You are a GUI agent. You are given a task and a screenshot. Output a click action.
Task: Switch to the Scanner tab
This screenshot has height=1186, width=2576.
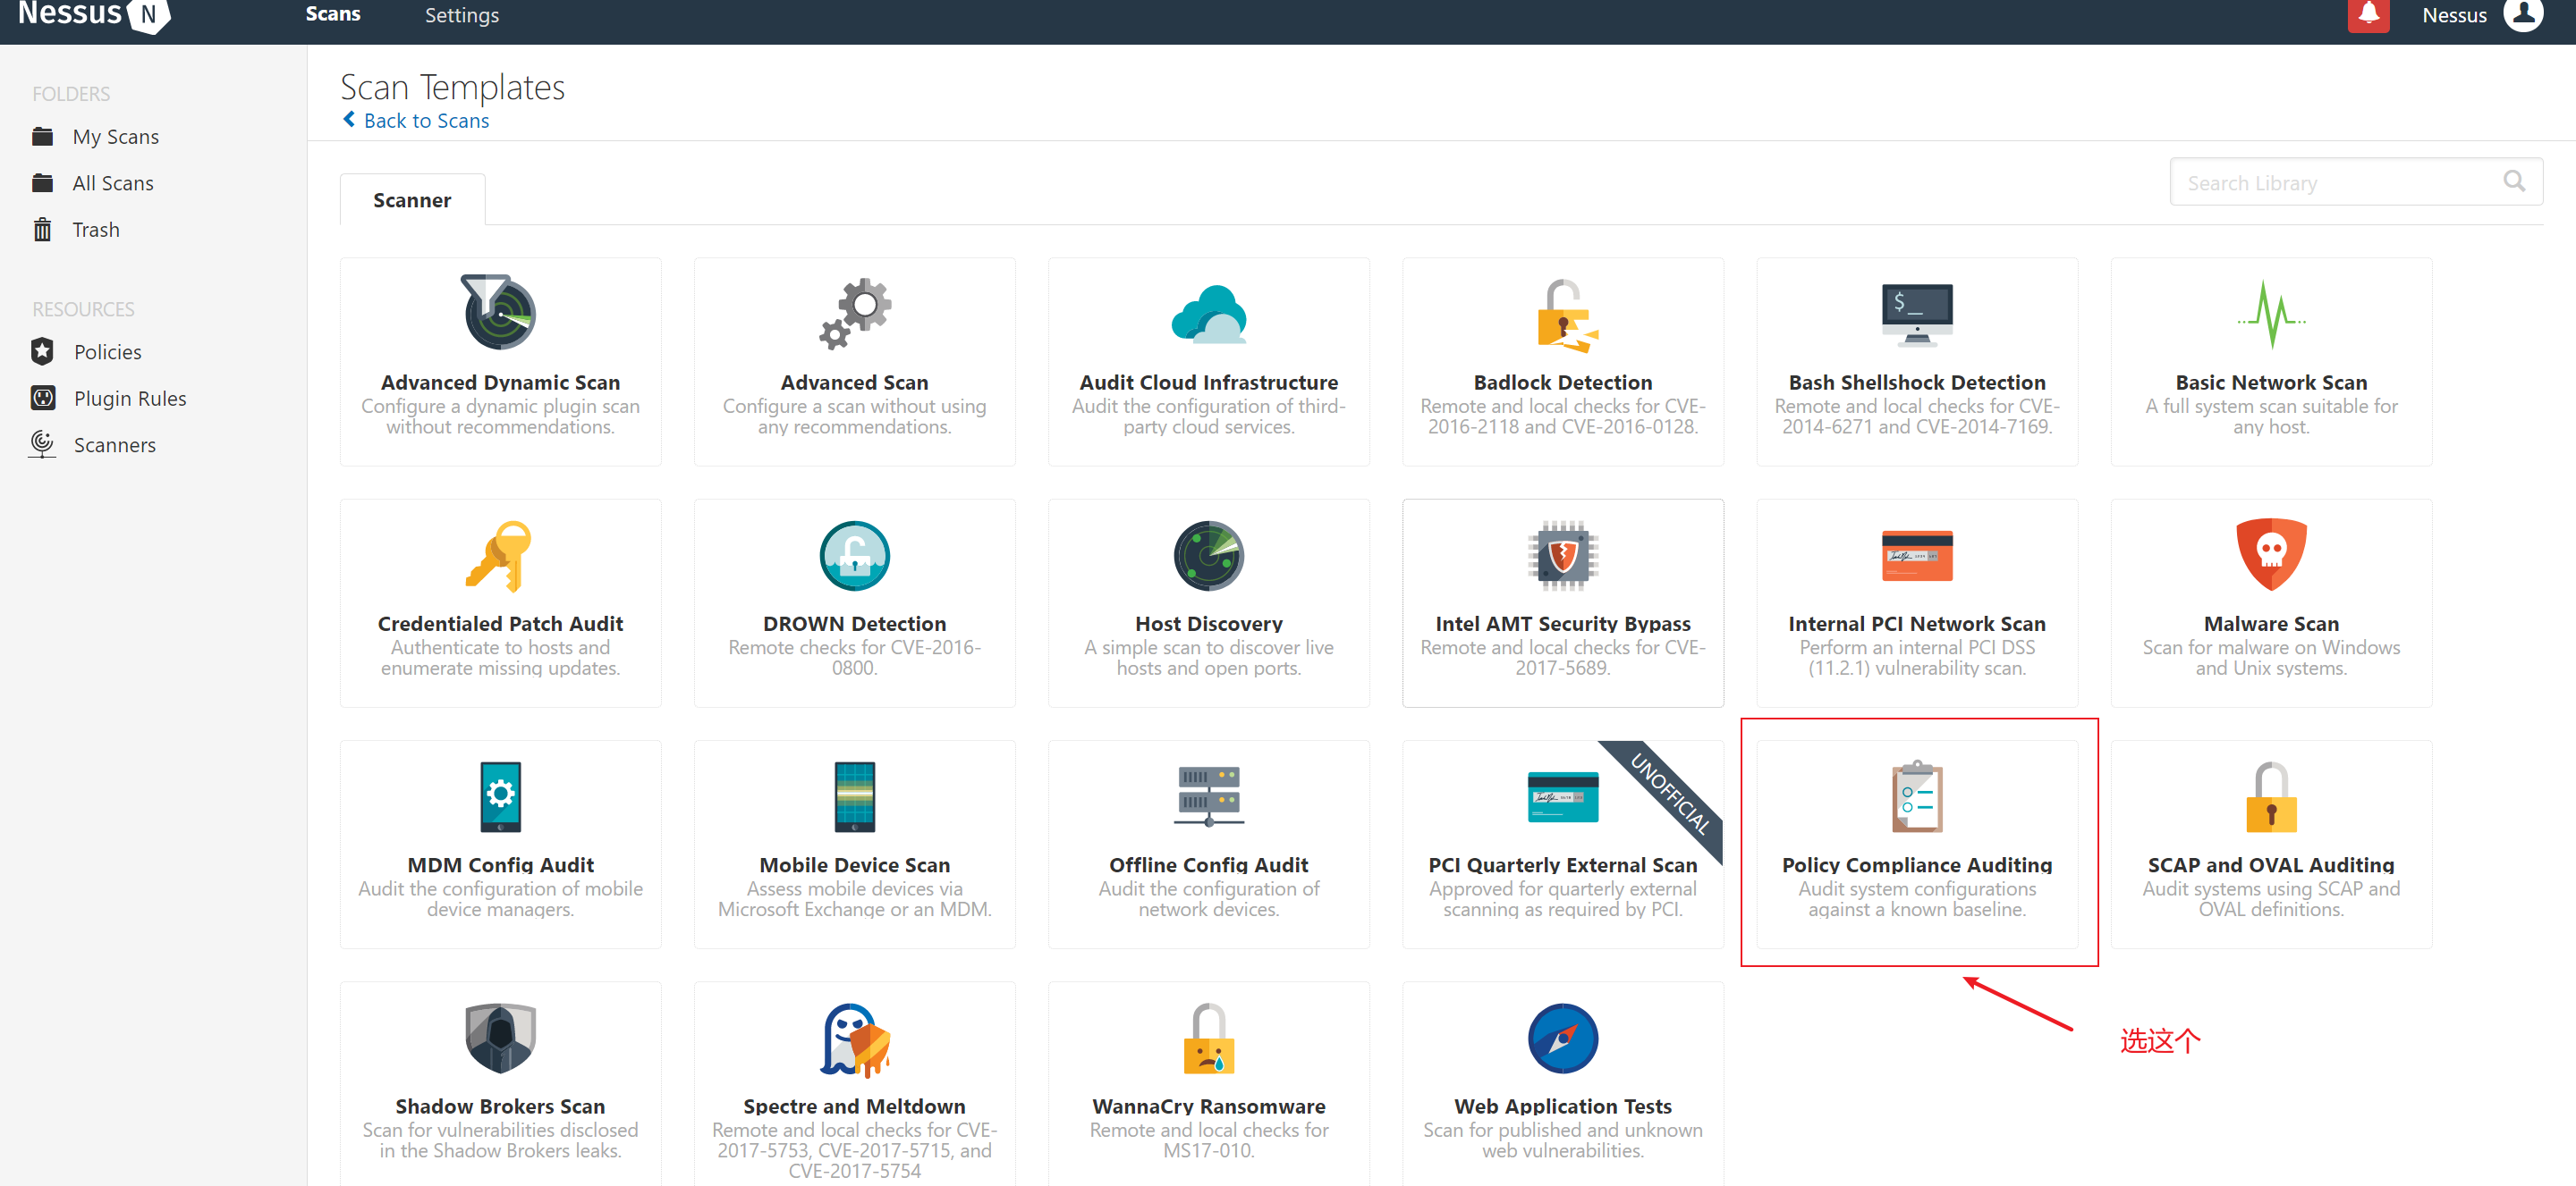point(412,200)
